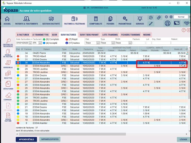
Task: Select the Corriger eraser tool
Action: [8, 96]
